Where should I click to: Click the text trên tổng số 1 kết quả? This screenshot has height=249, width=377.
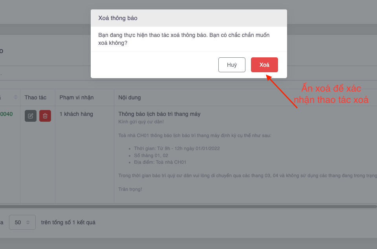(68, 222)
